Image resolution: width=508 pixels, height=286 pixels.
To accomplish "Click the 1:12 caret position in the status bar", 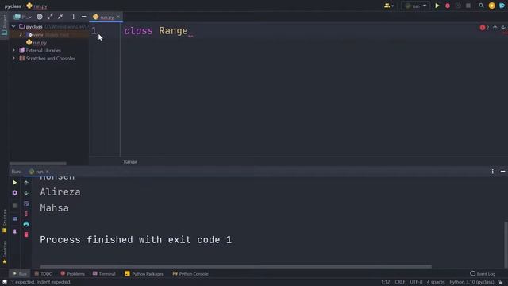I will coord(386,282).
